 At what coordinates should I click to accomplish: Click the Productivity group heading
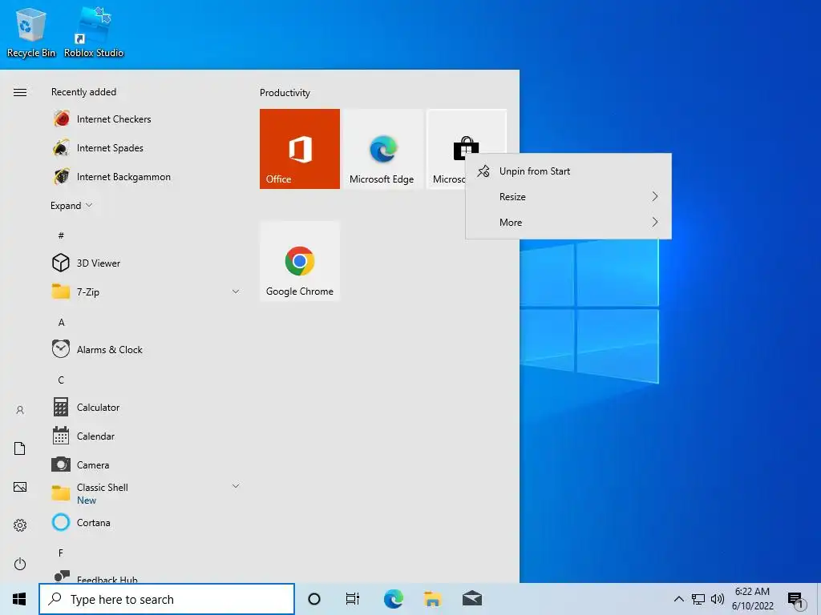tap(285, 93)
